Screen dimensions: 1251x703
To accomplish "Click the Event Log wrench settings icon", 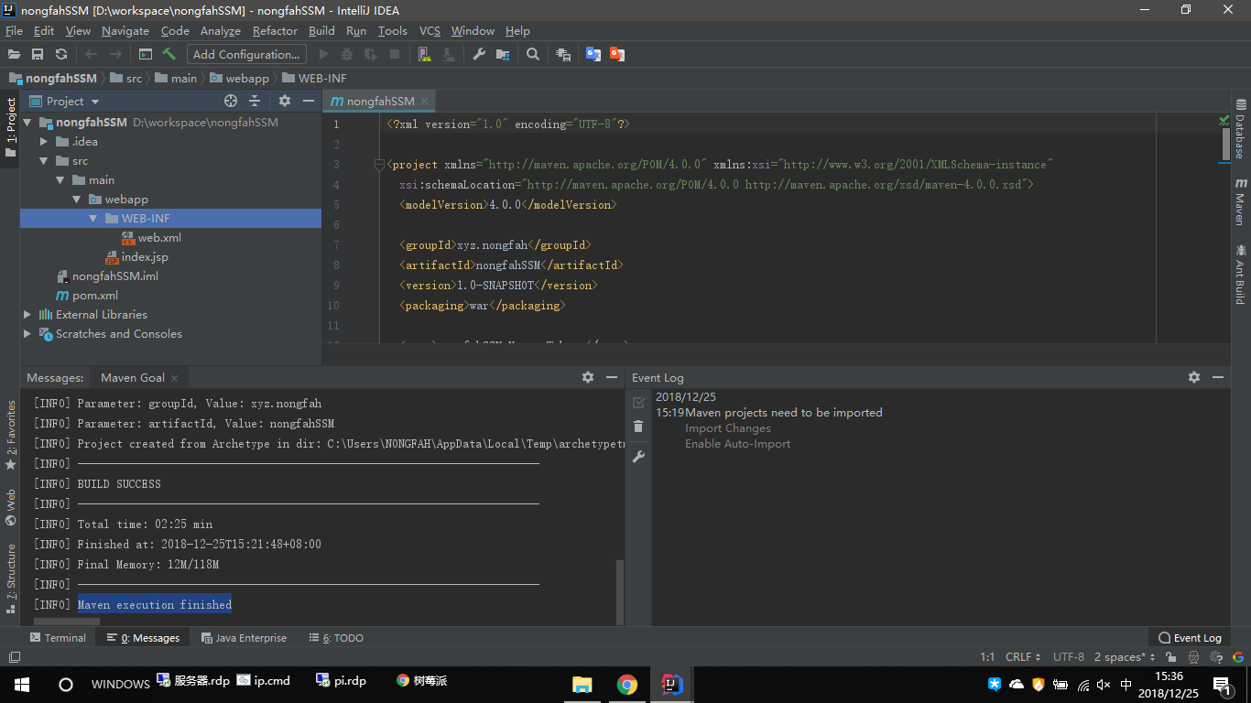I will click(x=638, y=457).
